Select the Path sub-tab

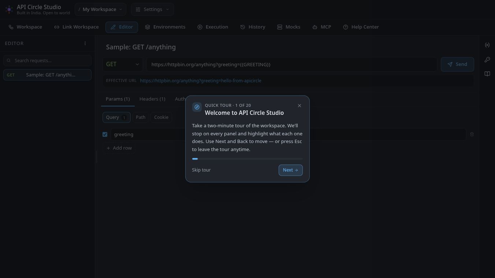click(x=141, y=117)
